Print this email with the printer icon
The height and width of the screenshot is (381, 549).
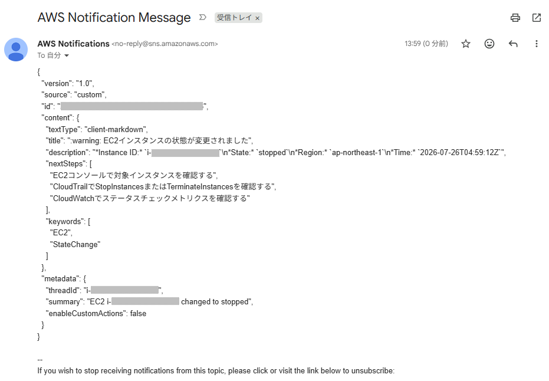pyautogui.click(x=515, y=18)
